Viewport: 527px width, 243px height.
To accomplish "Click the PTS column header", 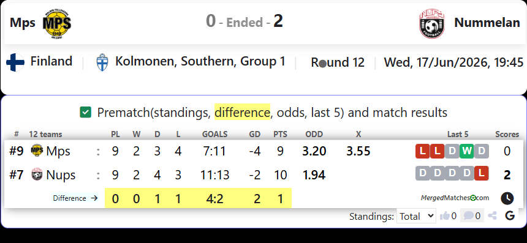I will point(280,135).
